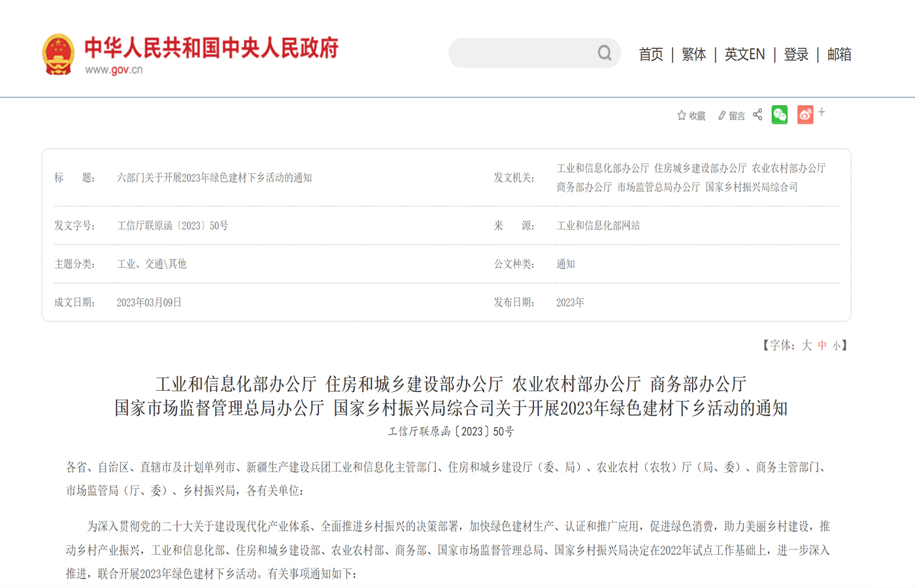The image size is (915, 588).
Task: Open the 首页 home link
Action: coord(651,54)
